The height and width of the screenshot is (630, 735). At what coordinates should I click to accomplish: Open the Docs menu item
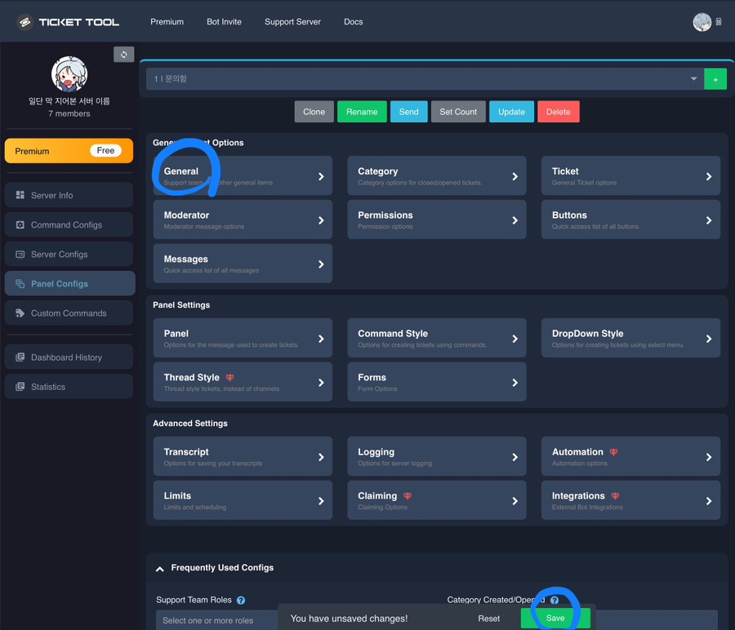pos(354,22)
